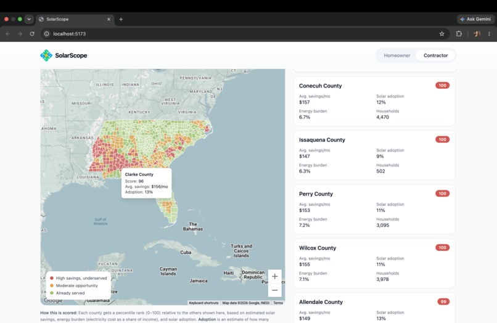
Task: Open Keyboard shortcuts on map
Action: click(203, 303)
